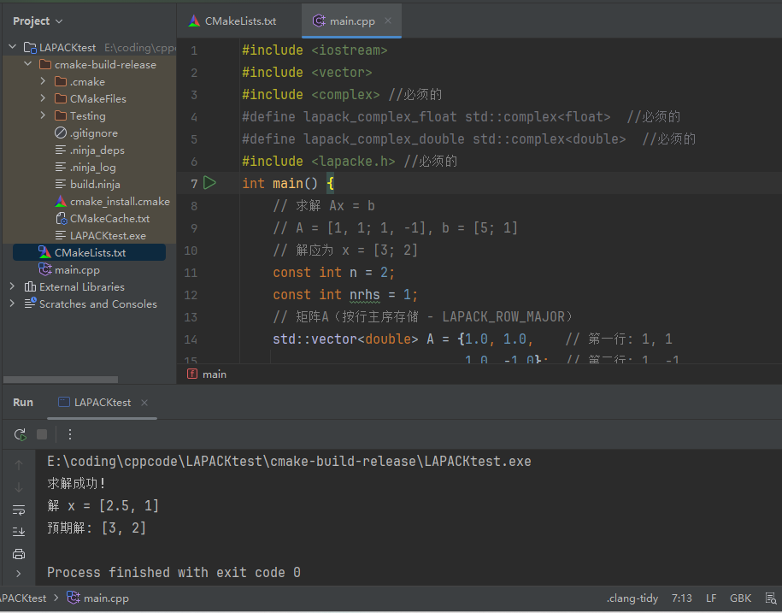The height and width of the screenshot is (613, 782).
Task: Switch to the CMakeLists.txt editor tab
Action: (232, 21)
